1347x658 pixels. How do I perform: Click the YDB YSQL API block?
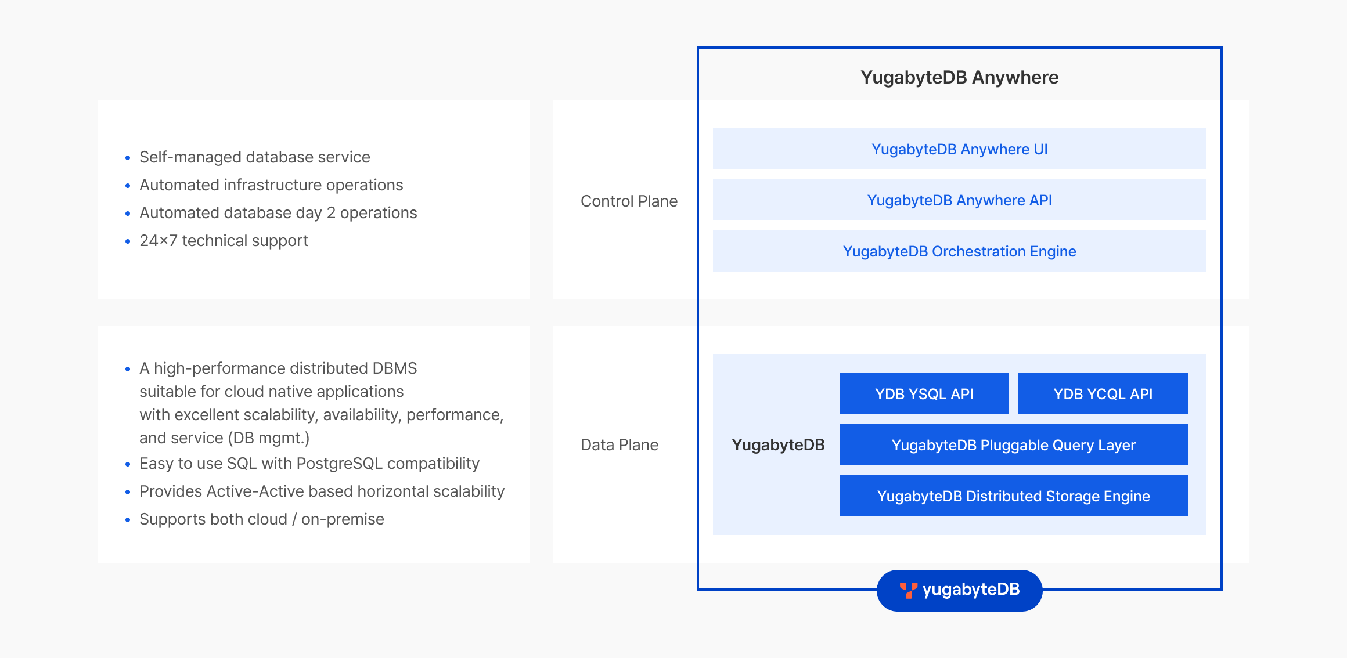tap(924, 394)
